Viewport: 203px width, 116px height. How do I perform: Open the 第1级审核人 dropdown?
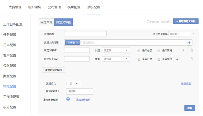click(x=79, y=91)
